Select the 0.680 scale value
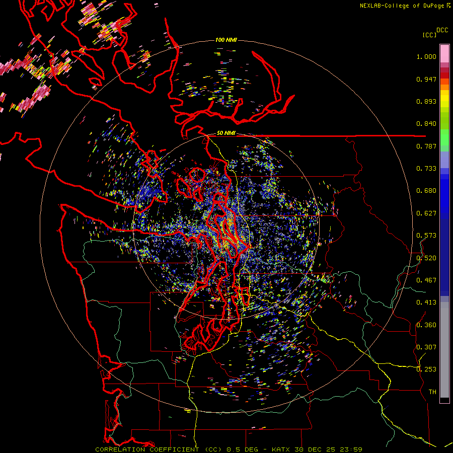 tap(426, 191)
